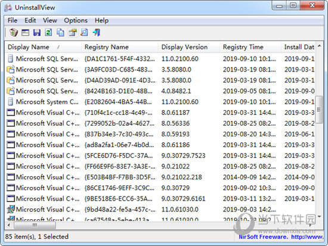Select the Microsoft System C... row name

click(47, 102)
